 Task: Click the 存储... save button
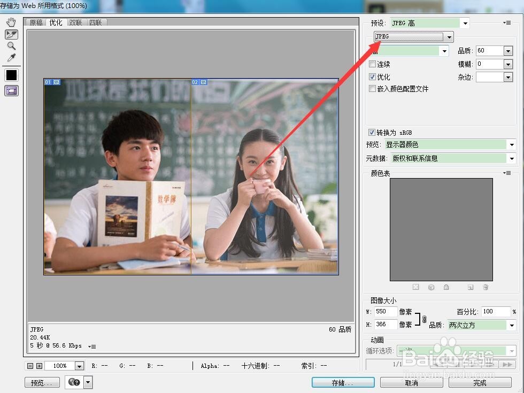pos(343,382)
